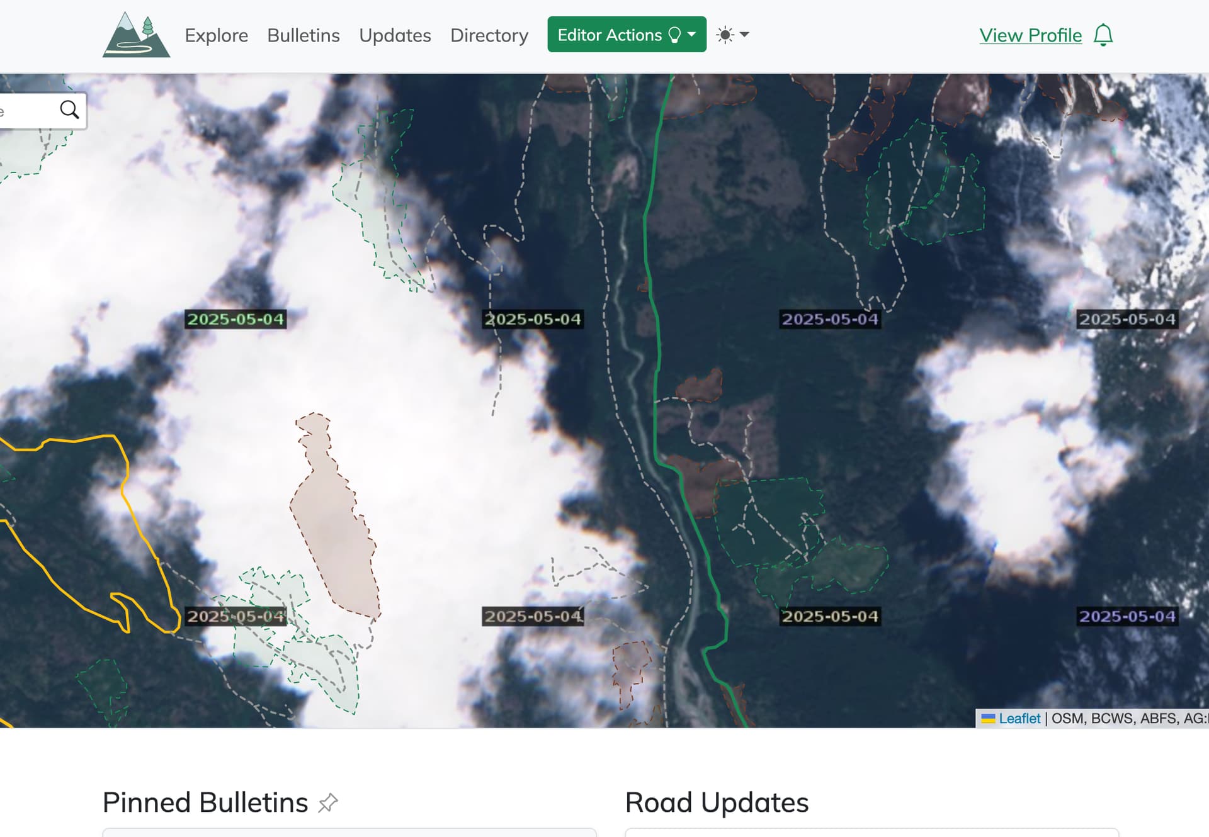Click the mountain logo home icon
1209x837 pixels.
136,35
